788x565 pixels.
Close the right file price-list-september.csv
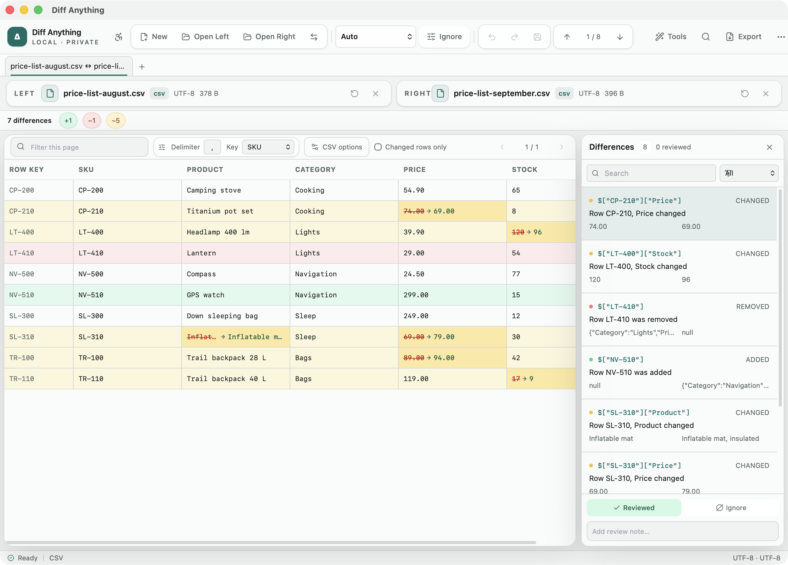point(766,94)
